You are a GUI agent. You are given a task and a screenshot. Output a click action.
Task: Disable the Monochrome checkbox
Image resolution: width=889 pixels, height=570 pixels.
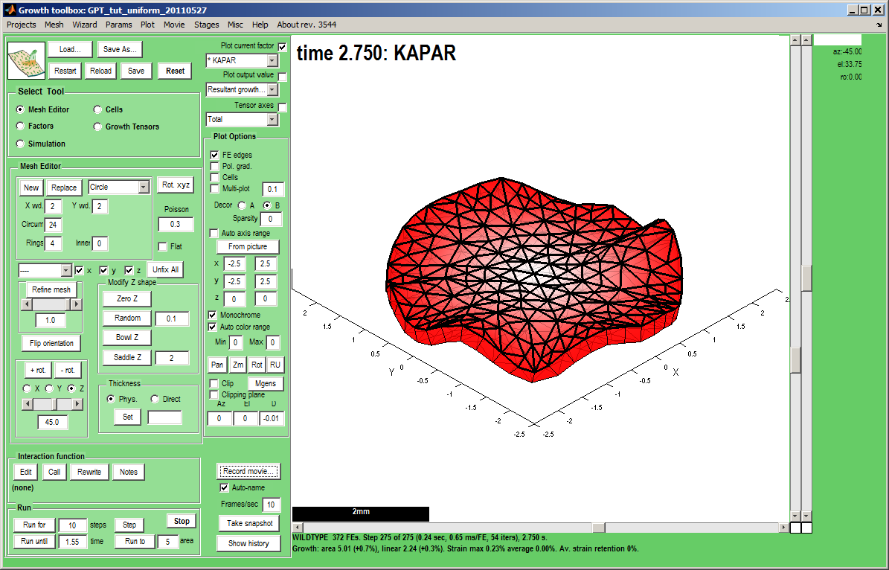point(214,316)
